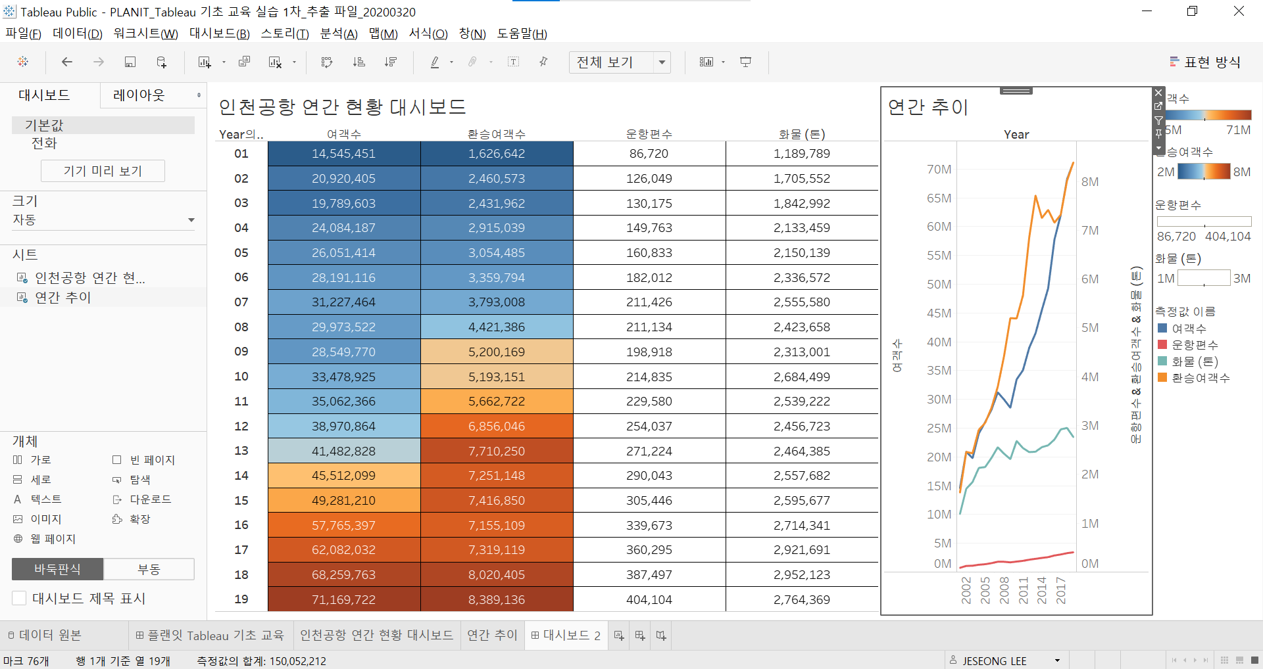Enable the 대시보드 제목 표시 checkbox

pyautogui.click(x=20, y=598)
